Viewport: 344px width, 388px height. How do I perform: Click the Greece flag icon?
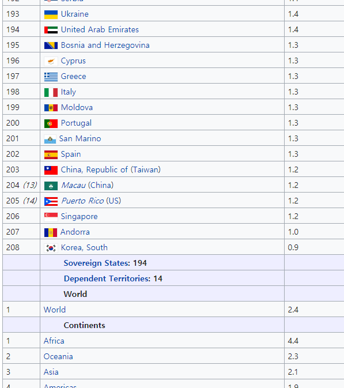coord(51,77)
